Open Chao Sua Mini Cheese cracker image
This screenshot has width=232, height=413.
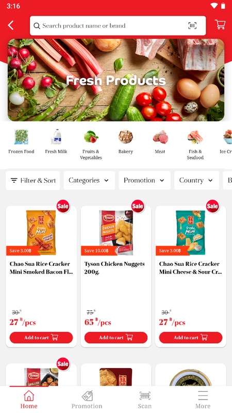190,232
